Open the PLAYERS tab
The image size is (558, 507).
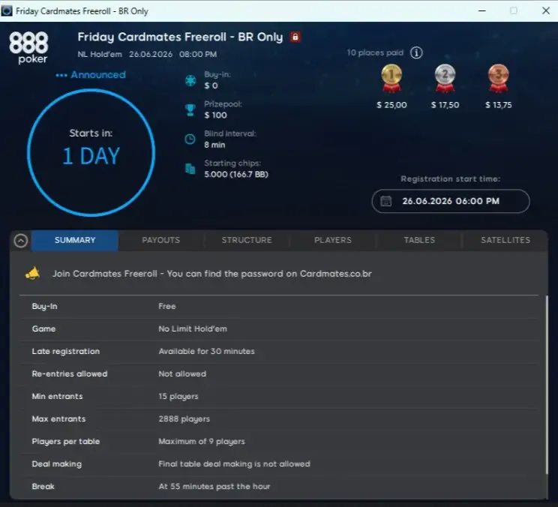333,240
